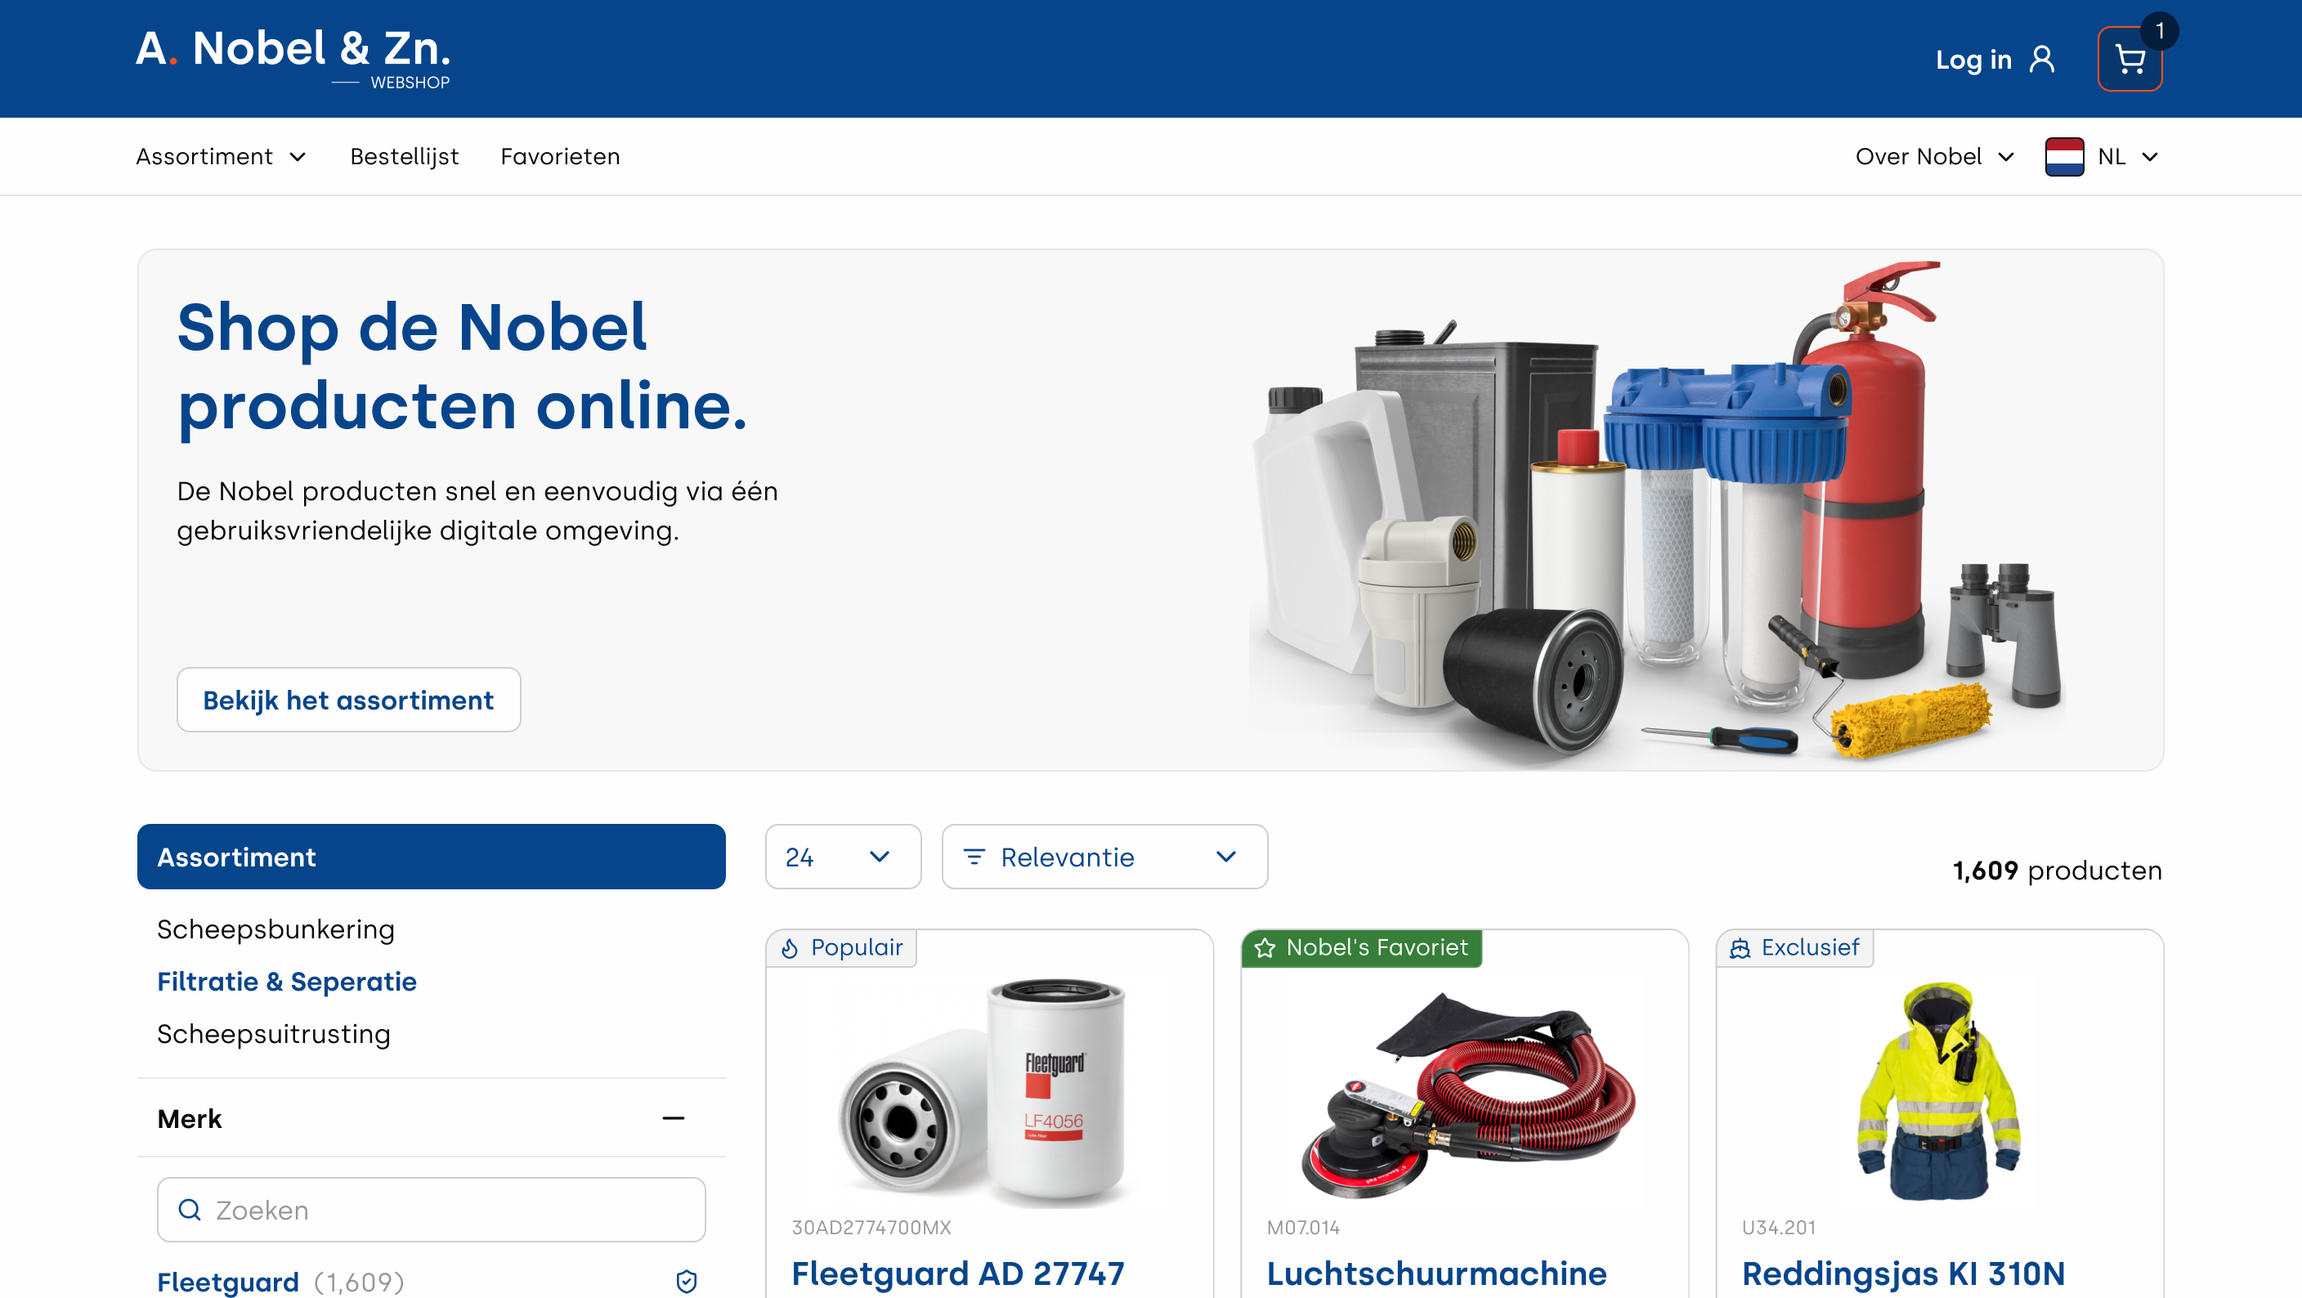Open Favorieten page
Viewport: 2302px width, 1298px height.
click(560, 156)
